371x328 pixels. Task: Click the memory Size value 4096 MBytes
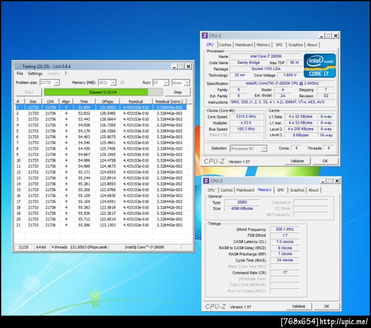point(242,209)
